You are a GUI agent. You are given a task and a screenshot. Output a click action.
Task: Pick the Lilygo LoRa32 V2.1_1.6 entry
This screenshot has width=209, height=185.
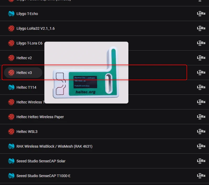[x=104, y=28]
